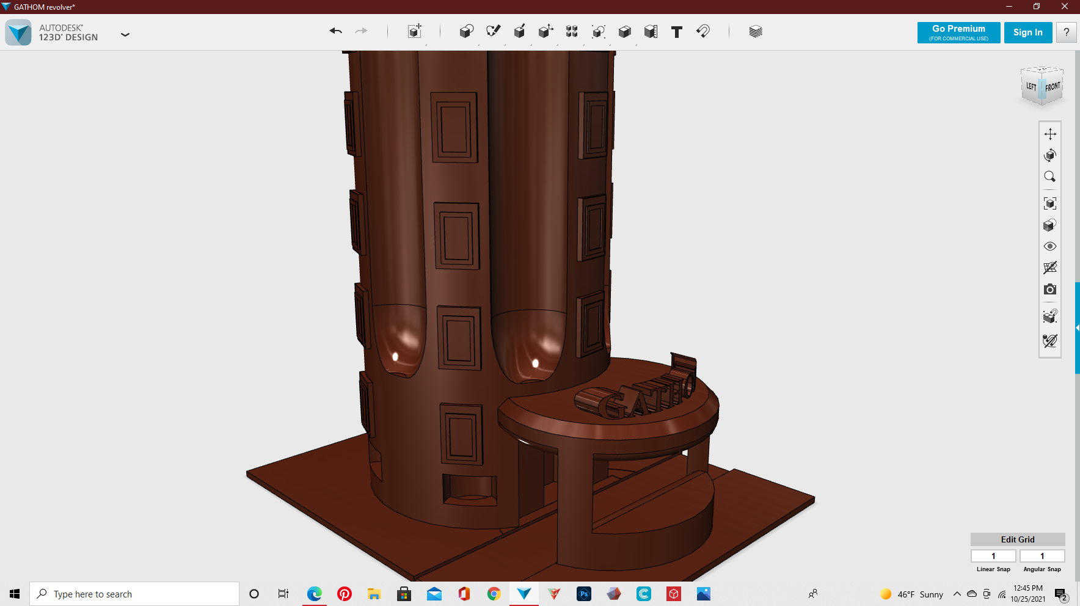The image size is (1080, 606).
Task: Click the Sign In button
Action: (x=1028, y=32)
